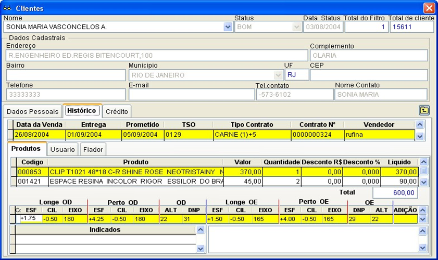
Task: Switch to the Dados Pessoais tab
Action: (x=32, y=111)
